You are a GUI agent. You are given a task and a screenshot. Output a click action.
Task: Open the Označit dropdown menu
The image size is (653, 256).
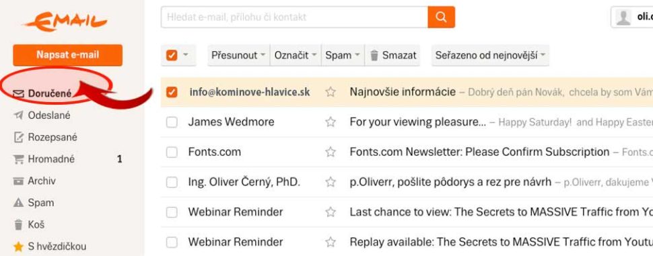[x=296, y=55]
